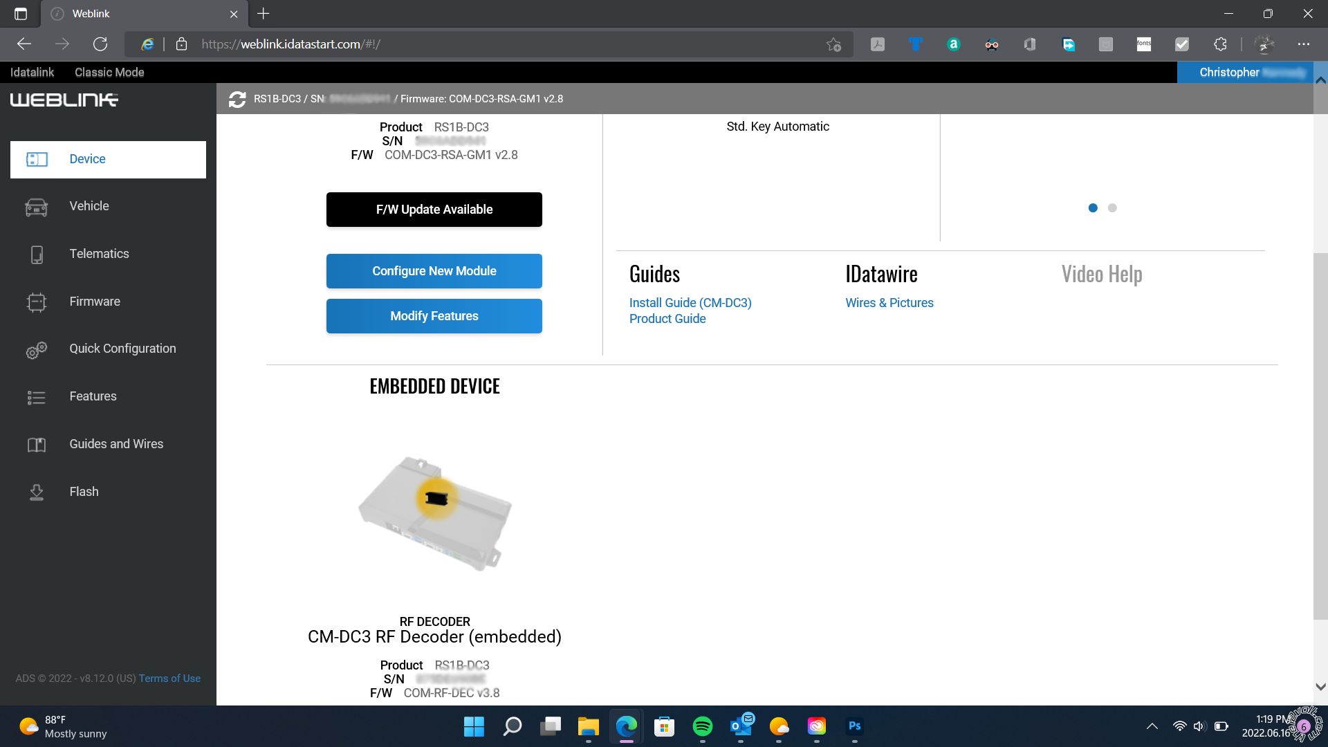The width and height of the screenshot is (1328, 747).
Task: Open browser Settings and more menu
Action: tap(1304, 44)
